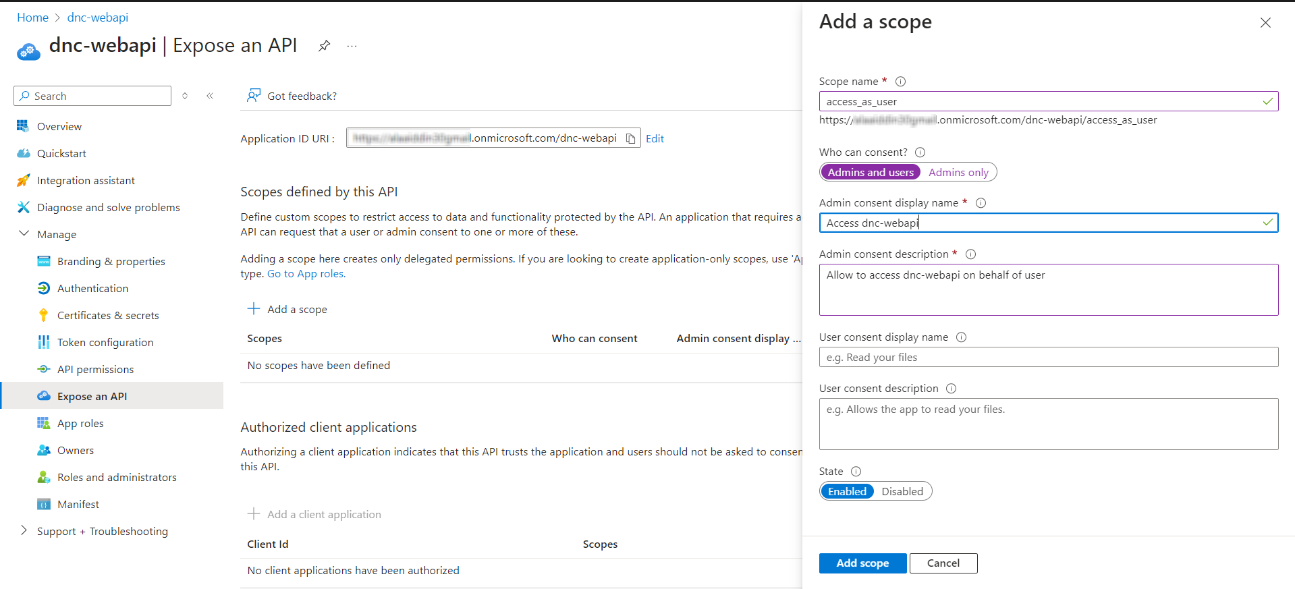Screen dimensions: 1295x589
Task: Click the Scope name input field
Action: [1049, 101]
